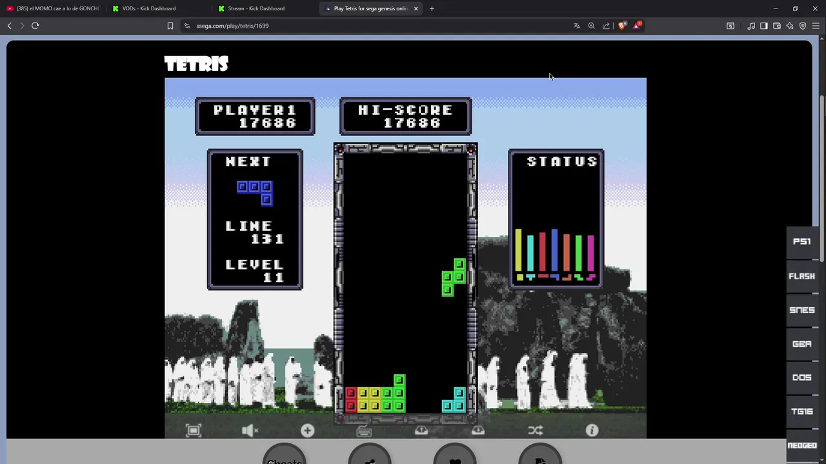This screenshot has width=826, height=464.
Task: Bookmark this page icon
Action: click(x=170, y=26)
